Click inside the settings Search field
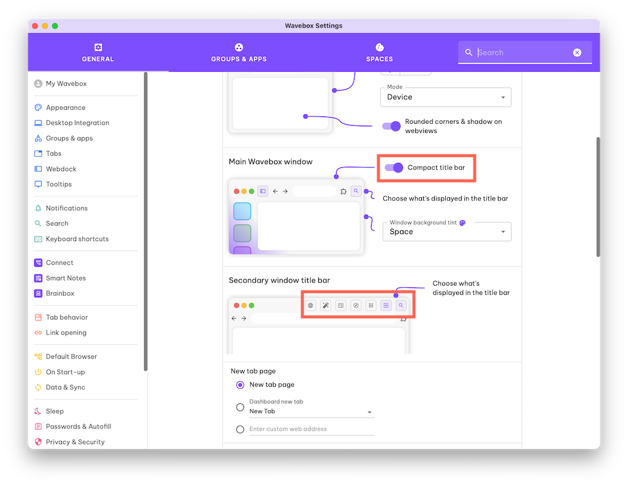The width and height of the screenshot is (628, 486). pyautogui.click(x=524, y=53)
